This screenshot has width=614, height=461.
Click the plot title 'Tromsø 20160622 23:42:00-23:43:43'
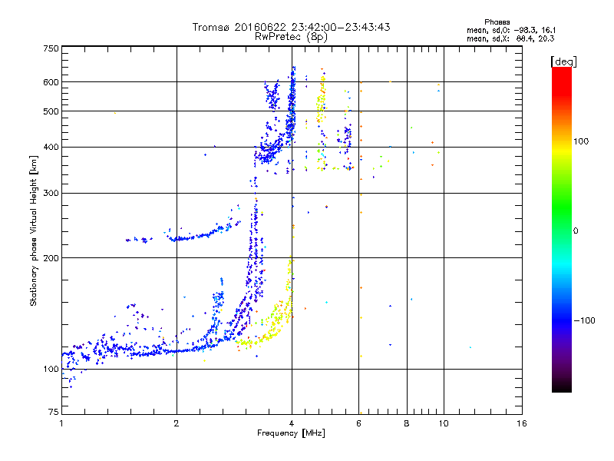coord(291,27)
